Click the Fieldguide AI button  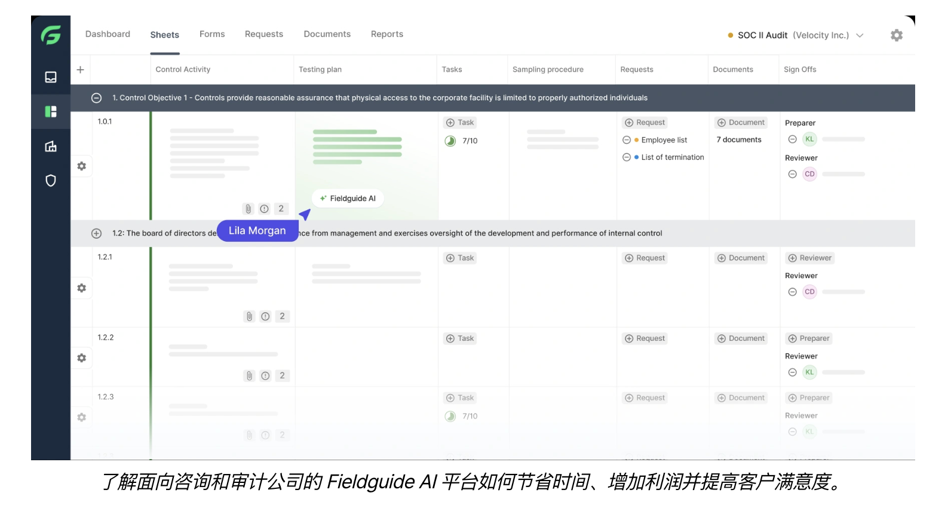pos(348,198)
